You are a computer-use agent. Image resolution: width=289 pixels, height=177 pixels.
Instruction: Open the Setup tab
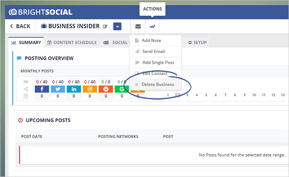pyautogui.click(x=197, y=42)
